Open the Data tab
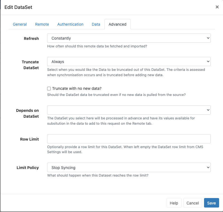This screenshot has height=212, width=223. pos(96,24)
